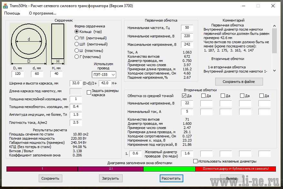Click the D, мм field with value 120

pyautogui.click(x=18, y=74)
